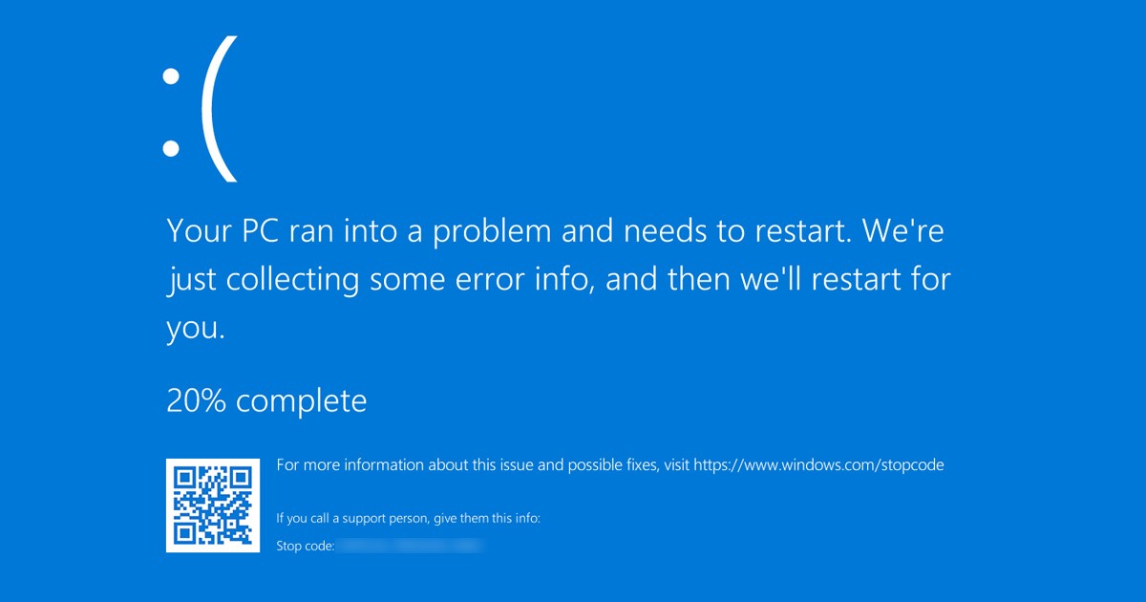
Task: Click the word "complete" in the progress line
Action: point(301,400)
